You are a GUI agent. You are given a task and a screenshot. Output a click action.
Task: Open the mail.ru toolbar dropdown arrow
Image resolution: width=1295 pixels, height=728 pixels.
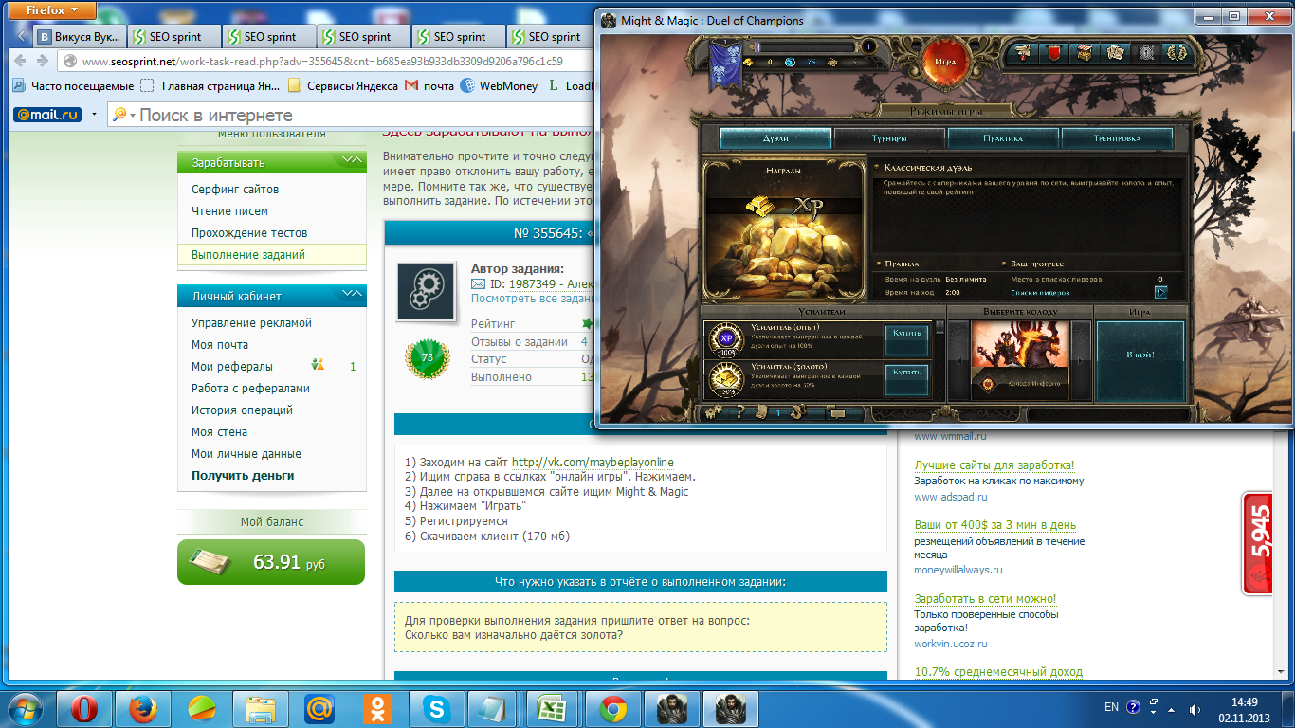(x=94, y=115)
